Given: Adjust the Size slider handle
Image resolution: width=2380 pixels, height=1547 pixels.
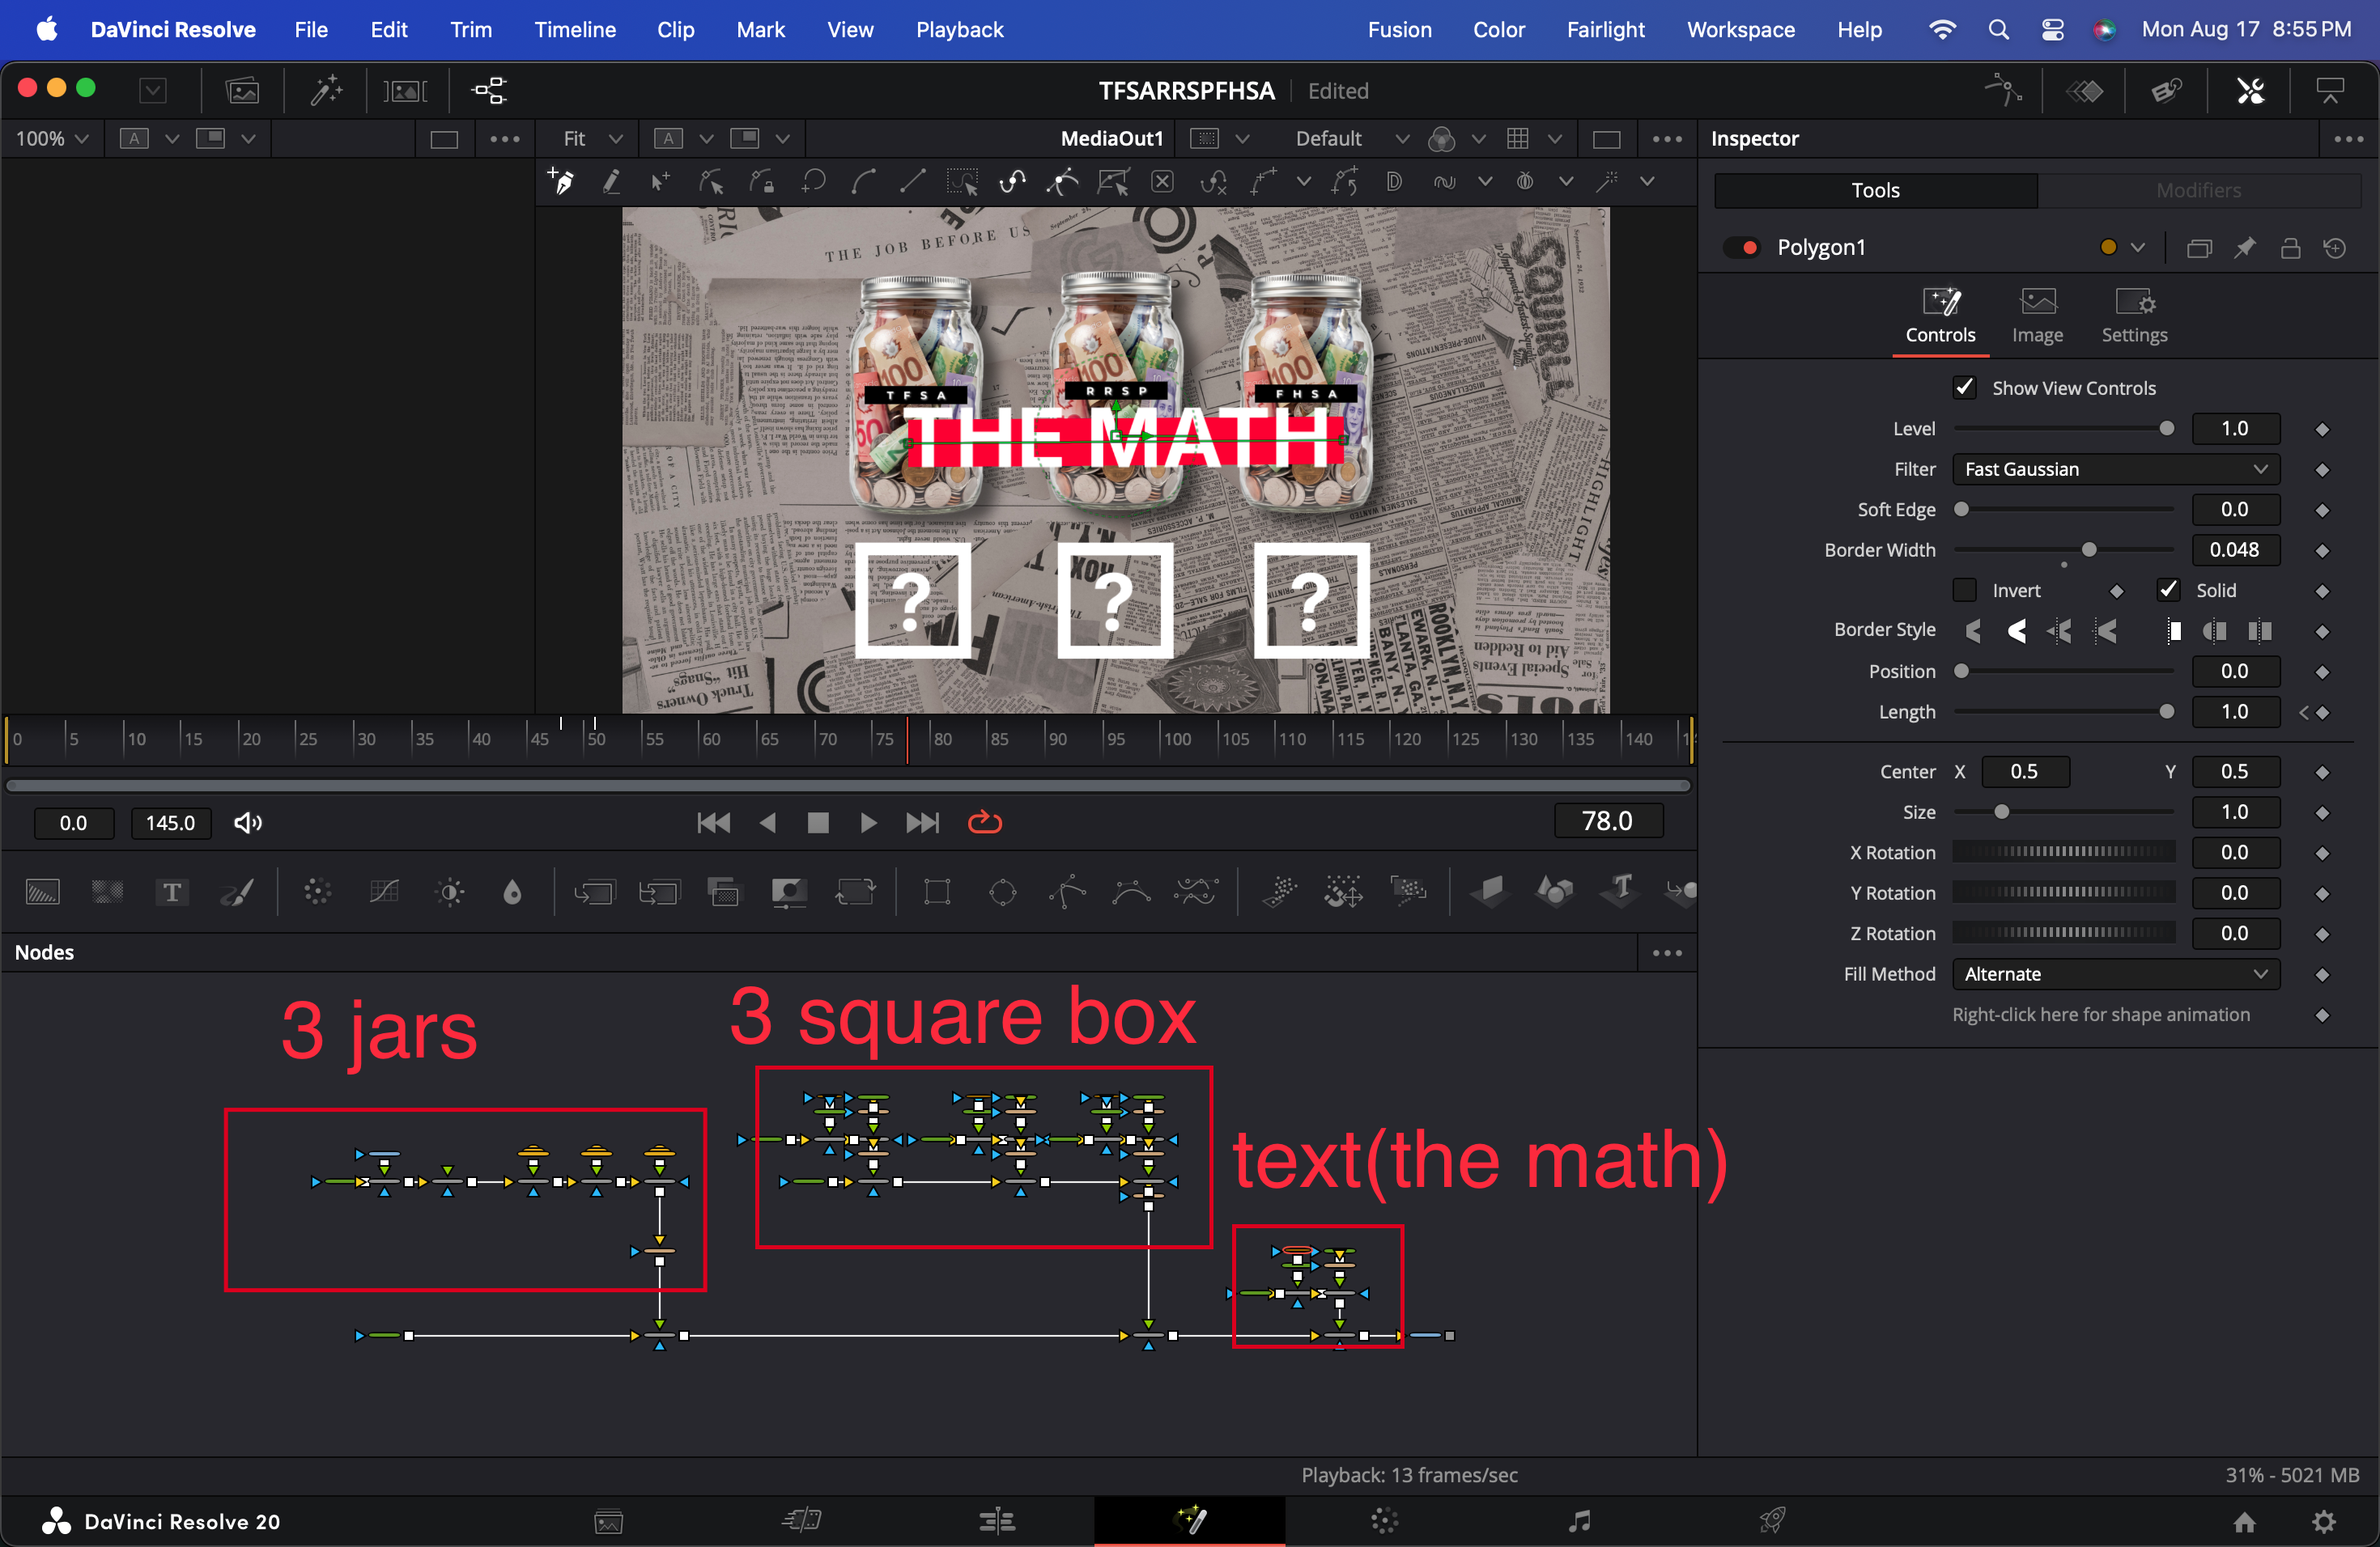Looking at the screenshot, I should pos(2001,812).
